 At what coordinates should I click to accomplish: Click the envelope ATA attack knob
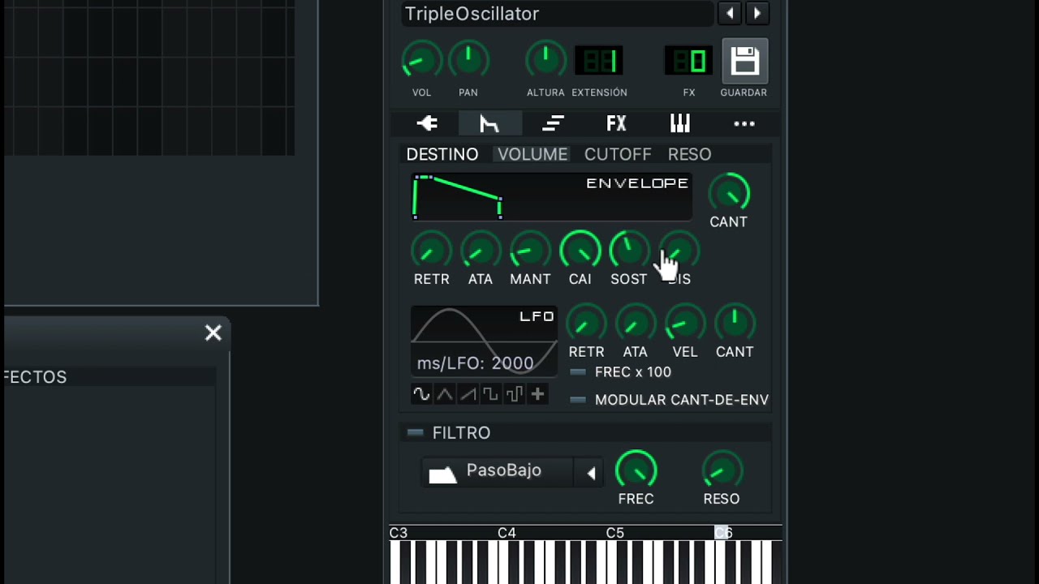pos(481,250)
